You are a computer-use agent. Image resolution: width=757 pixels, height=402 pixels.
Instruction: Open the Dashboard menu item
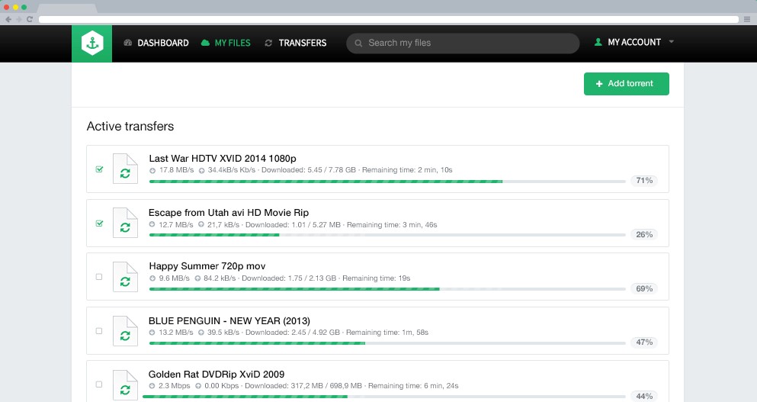pos(156,43)
